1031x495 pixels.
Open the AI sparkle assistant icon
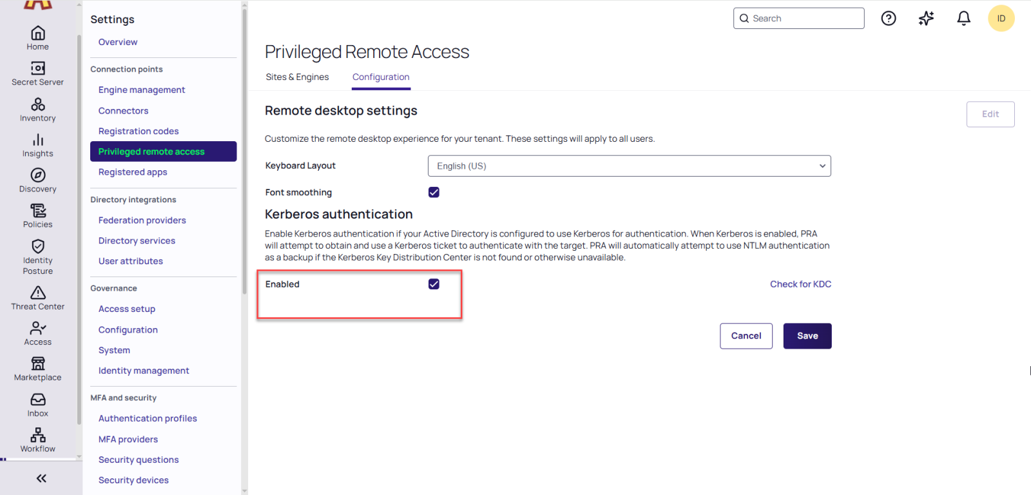pyautogui.click(x=926, y=19)
